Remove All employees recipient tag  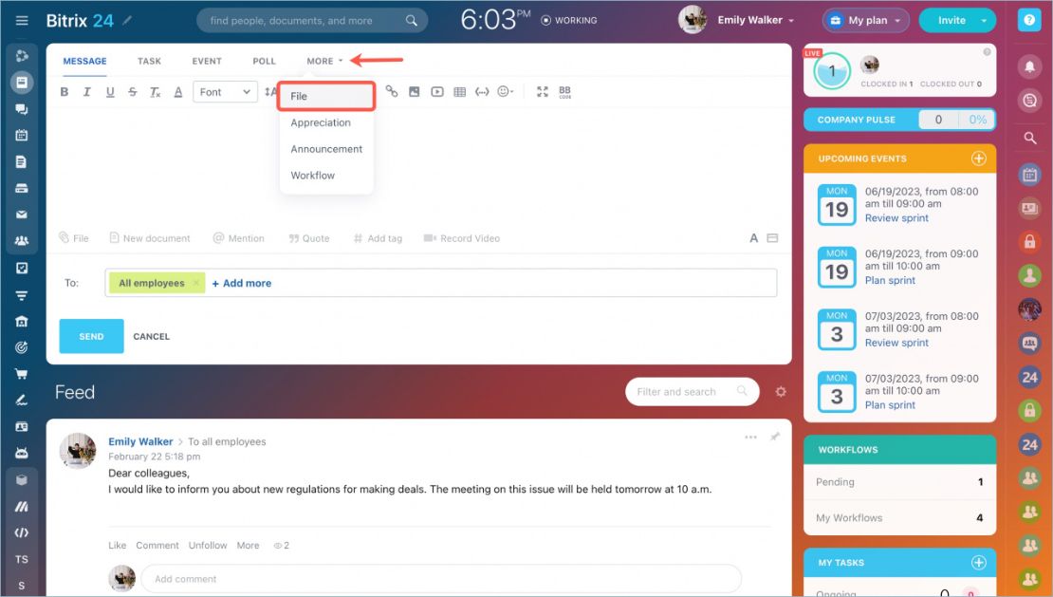(196, 283)
